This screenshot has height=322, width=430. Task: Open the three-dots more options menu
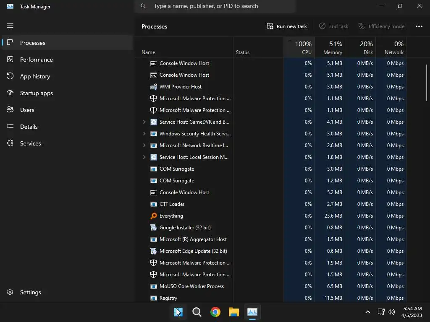(x=419, y=26)
